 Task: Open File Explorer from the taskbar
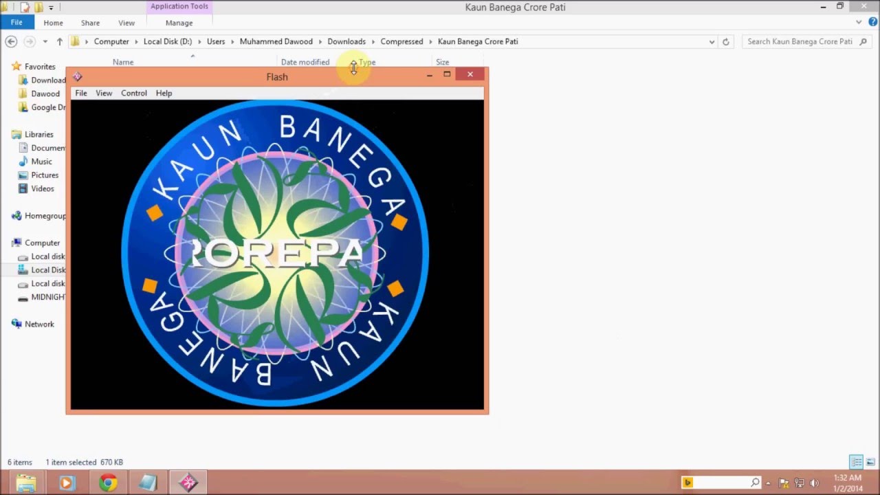click(26, 483)
